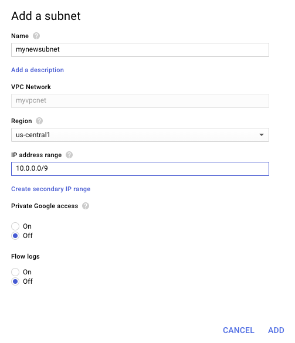Image resolution: width=295 pixels, height=343 pixels.
Task: Enable Private Google access with On
Action: tap(15, 226)
